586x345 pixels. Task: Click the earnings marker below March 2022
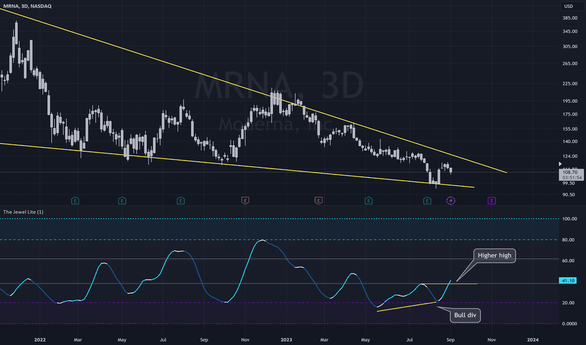[75, 201]
